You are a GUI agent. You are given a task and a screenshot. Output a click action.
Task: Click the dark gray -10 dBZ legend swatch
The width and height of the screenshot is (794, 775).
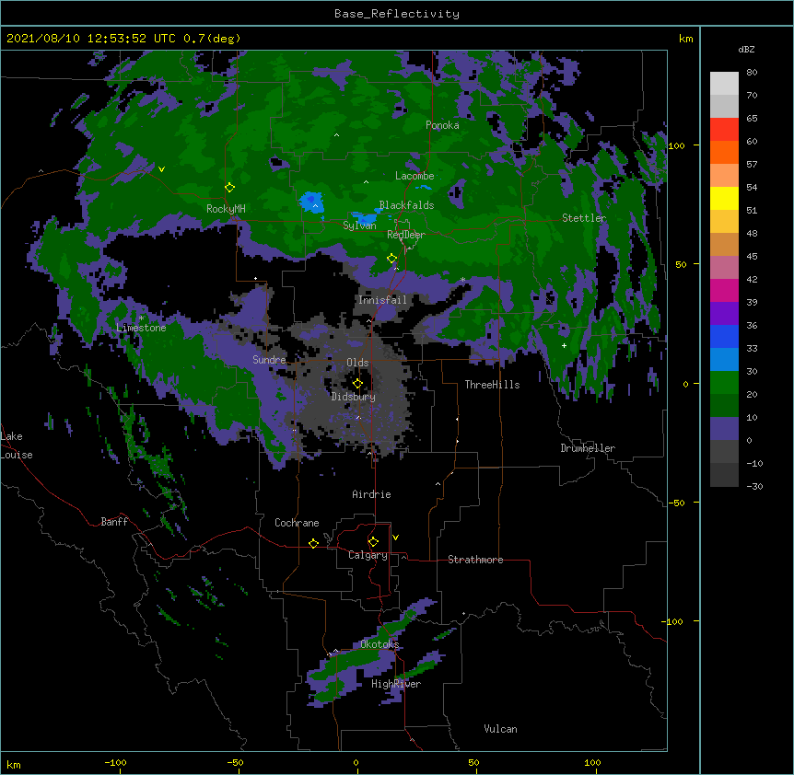(x=724, y=475)
